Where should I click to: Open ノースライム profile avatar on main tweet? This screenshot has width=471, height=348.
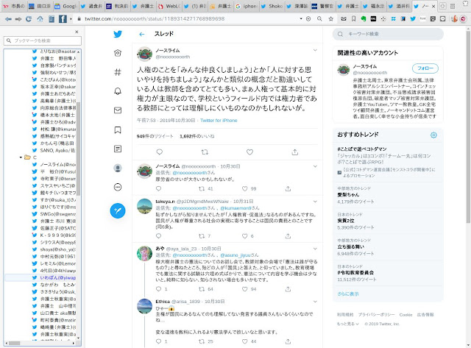coord(144,54)
